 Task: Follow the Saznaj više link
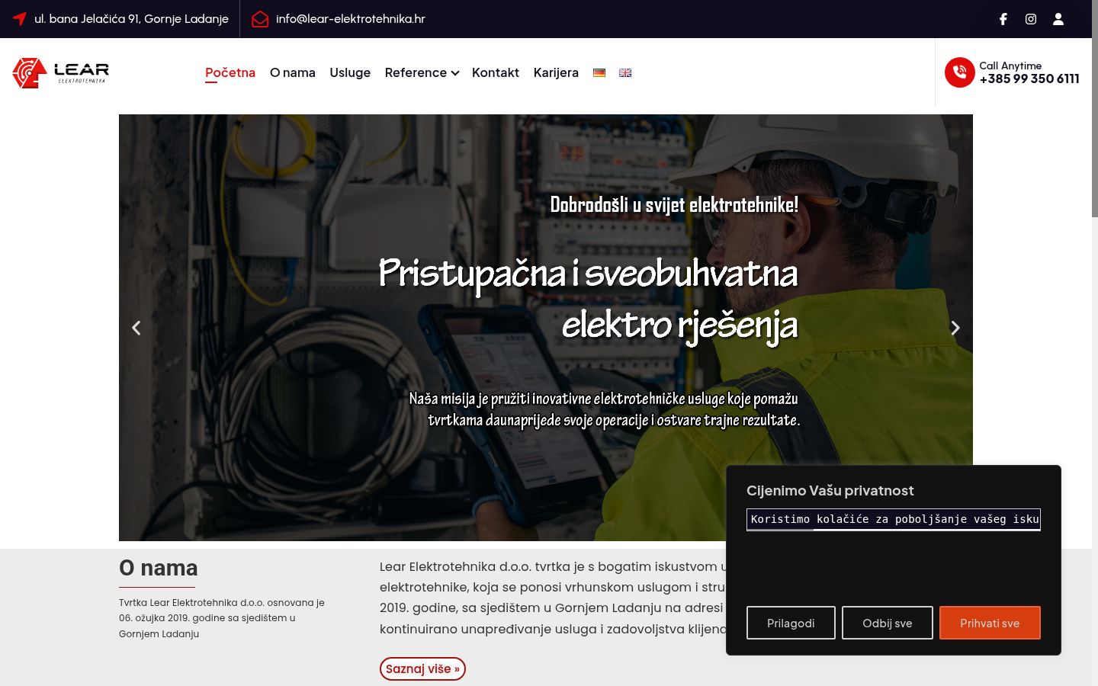click(422, 668)
